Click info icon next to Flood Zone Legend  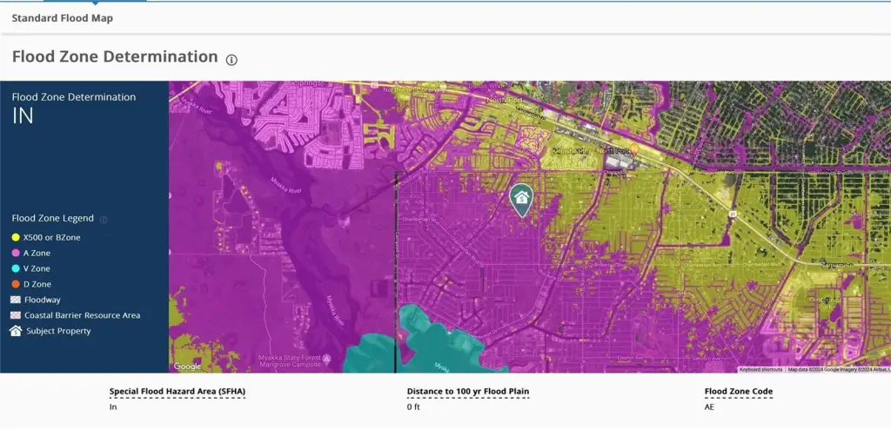[104, 220]
